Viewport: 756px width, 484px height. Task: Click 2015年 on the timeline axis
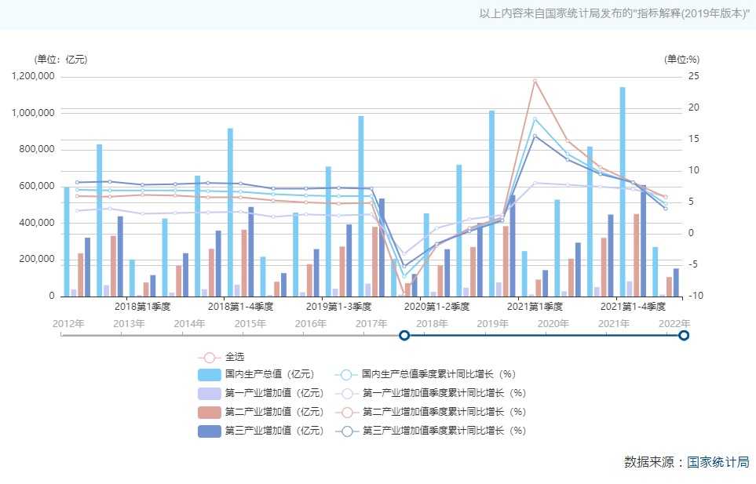pyautogui.click(x=250, y=323)
